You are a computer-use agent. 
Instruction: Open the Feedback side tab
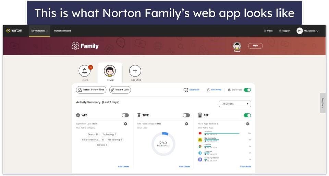coord(323,103)
